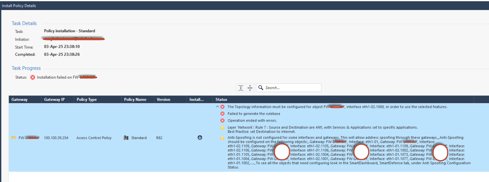Click the Layer 'Network' Rule 7 warning text
Viewport: 489px width, 182px height.
(322, 127)
